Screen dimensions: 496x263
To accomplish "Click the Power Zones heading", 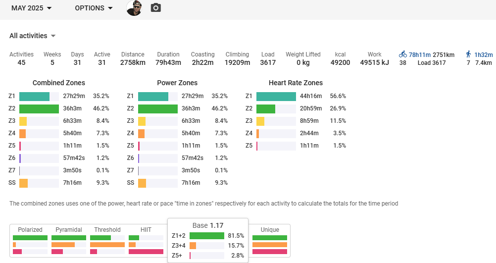I will point(177,83).
